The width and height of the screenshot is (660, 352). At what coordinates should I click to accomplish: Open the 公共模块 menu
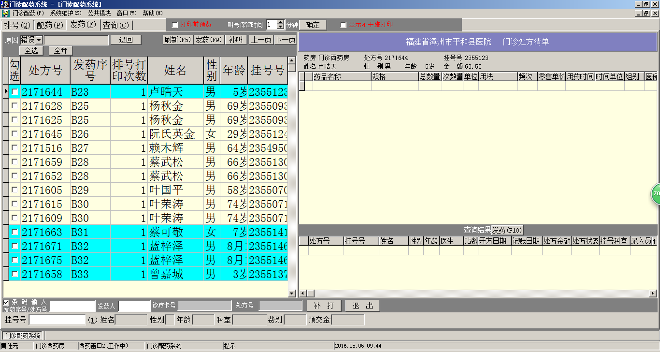(x=99, y=13)
